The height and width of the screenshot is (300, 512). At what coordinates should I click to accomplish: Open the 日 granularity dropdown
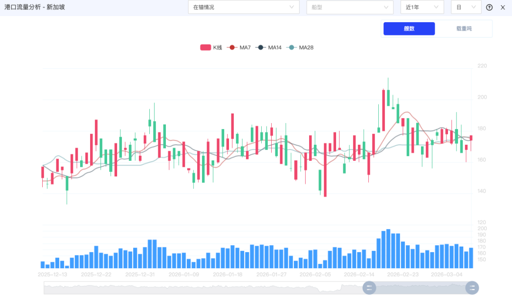[x=466, y=7]
